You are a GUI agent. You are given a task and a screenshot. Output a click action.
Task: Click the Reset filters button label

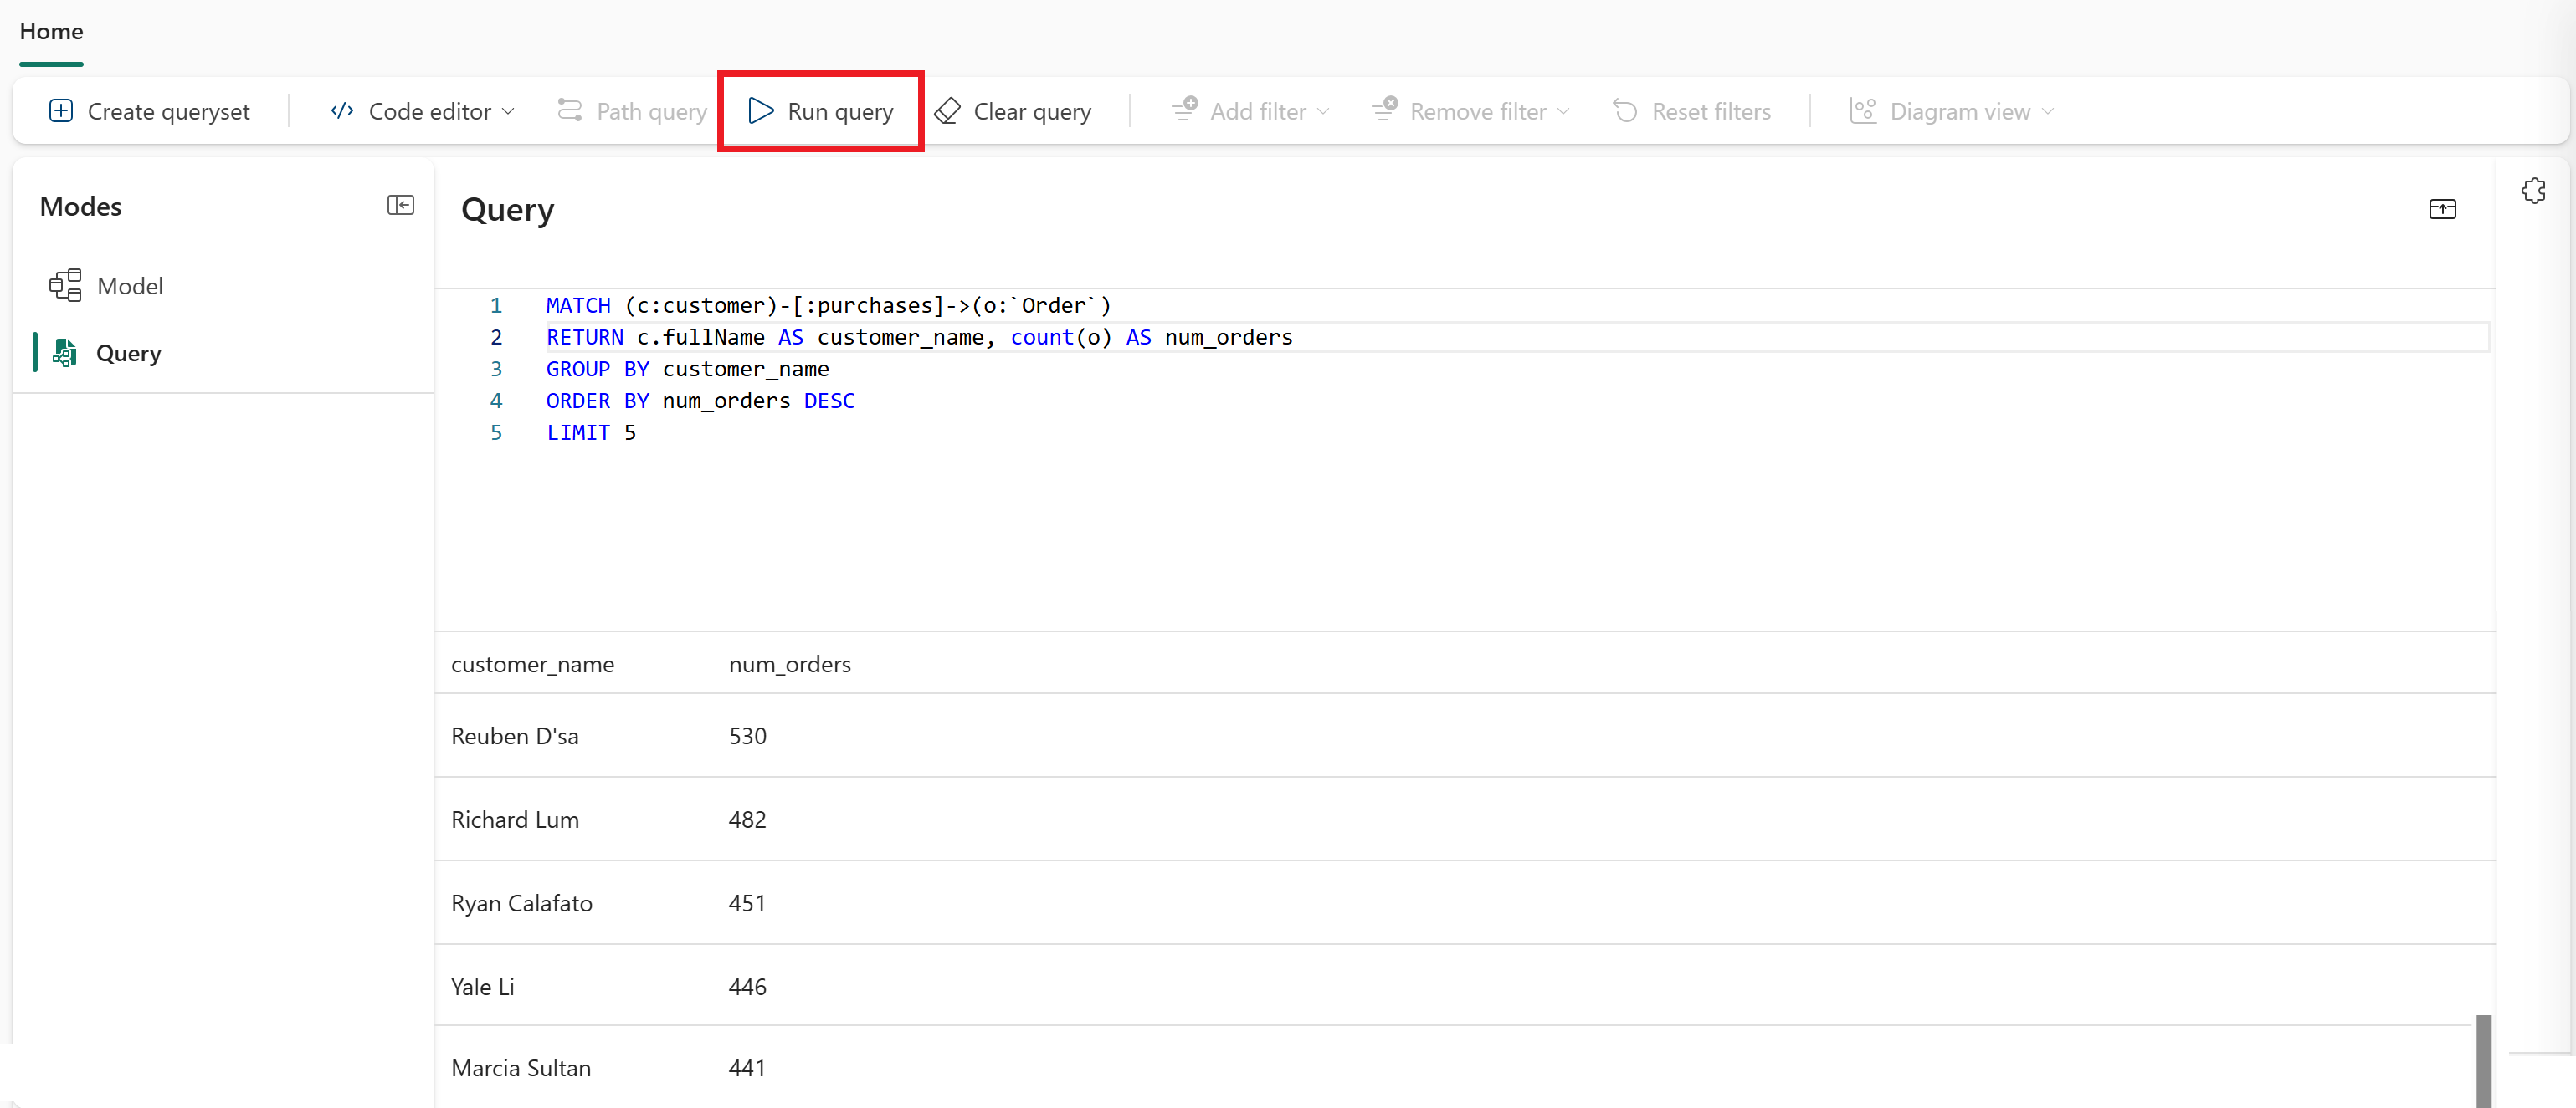1711,112
